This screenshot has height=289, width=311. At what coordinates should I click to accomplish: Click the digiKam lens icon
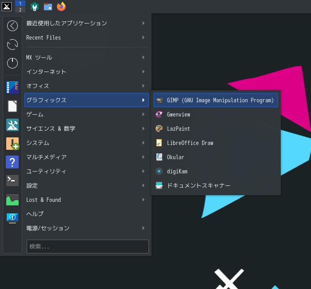coord(159,171)
